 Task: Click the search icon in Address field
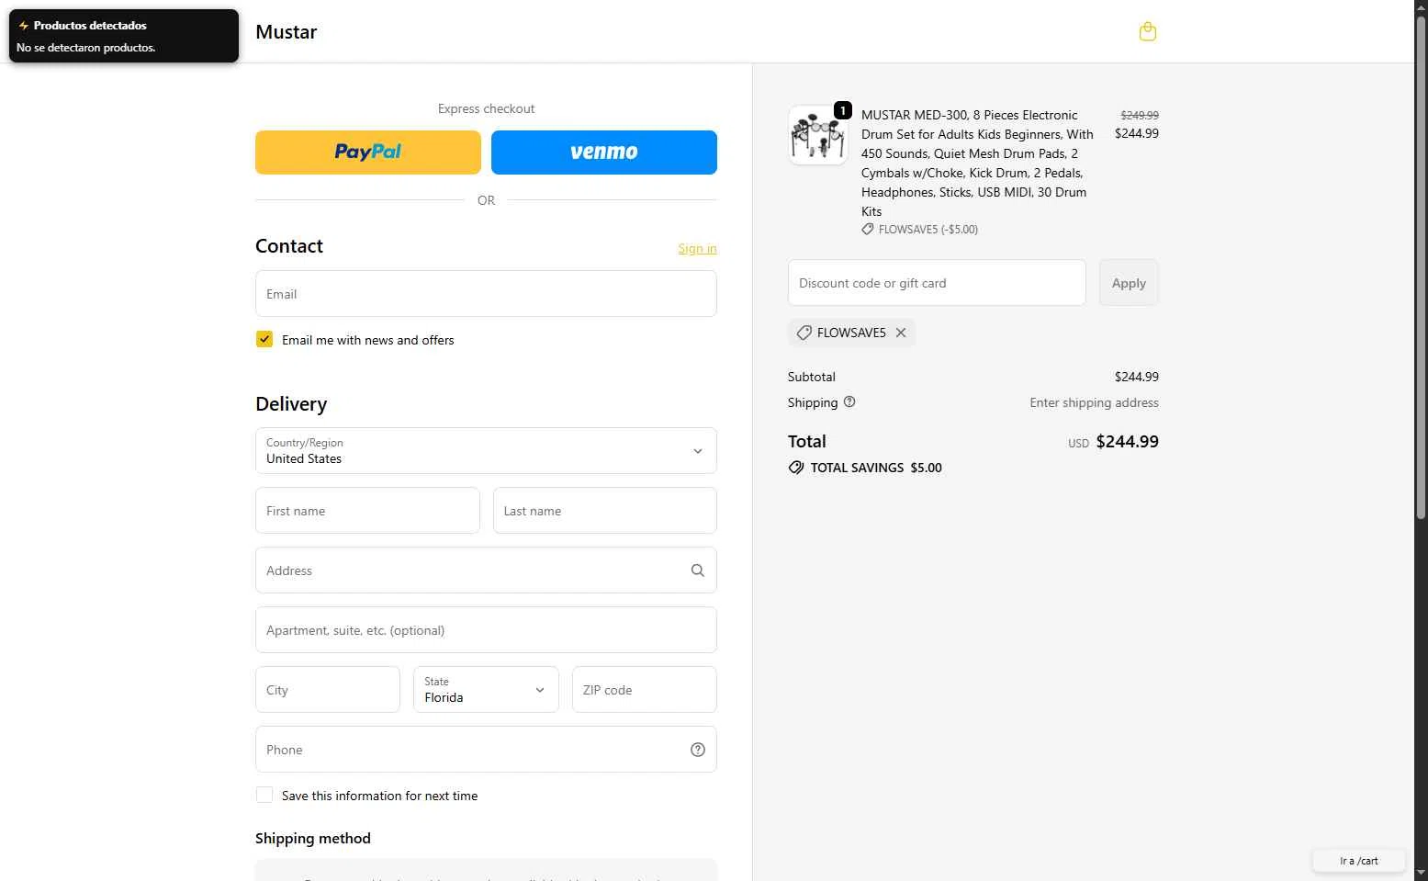pyautogui.click(x=698, y=570)
